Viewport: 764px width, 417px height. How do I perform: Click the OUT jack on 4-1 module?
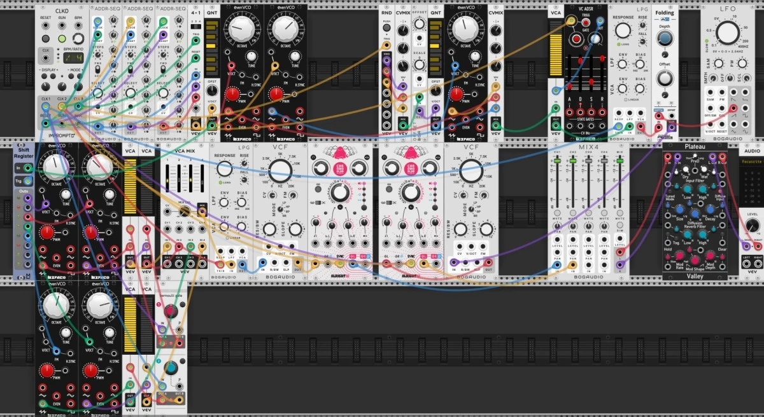[195, 125]
